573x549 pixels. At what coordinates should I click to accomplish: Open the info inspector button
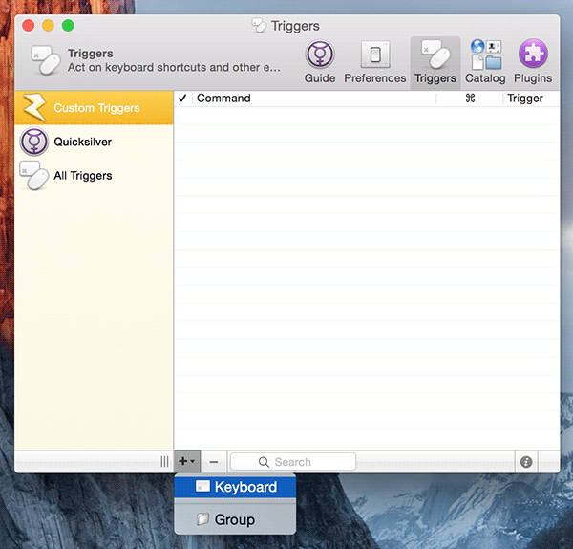(x=526, y=462)
